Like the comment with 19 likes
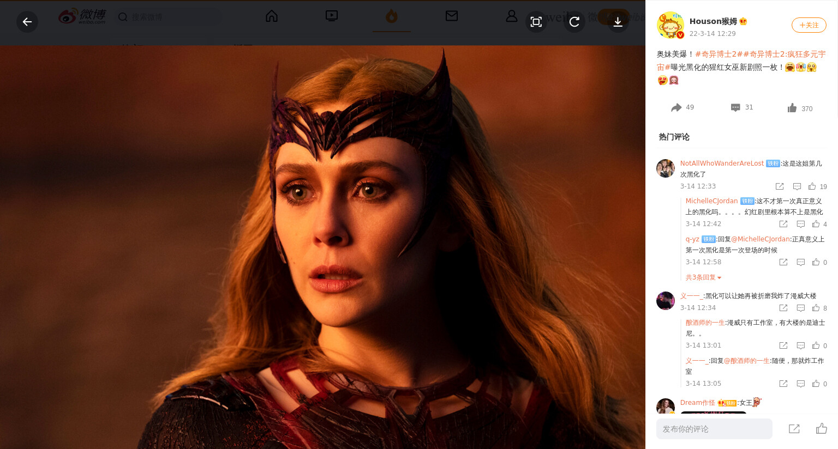 (x=817, y=186)
